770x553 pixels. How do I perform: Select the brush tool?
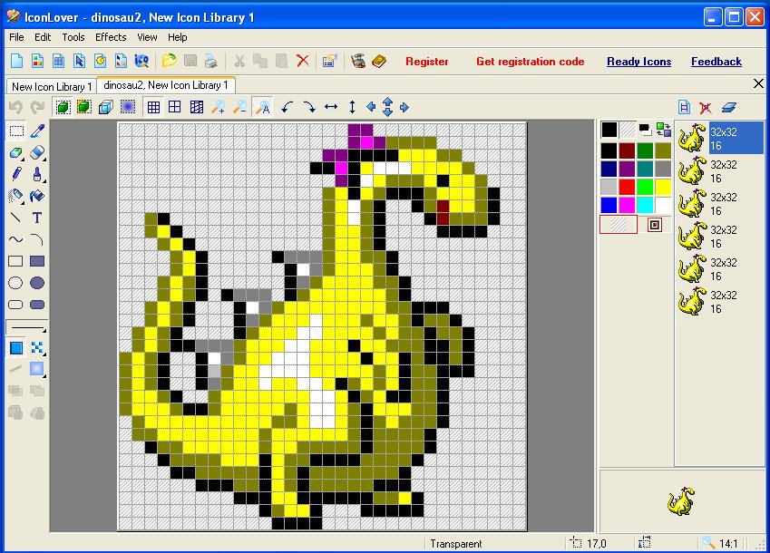[37, 174]
